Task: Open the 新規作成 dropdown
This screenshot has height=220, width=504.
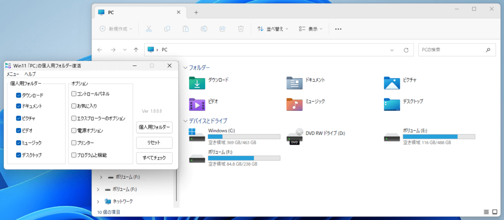Action: click(116, 29)
